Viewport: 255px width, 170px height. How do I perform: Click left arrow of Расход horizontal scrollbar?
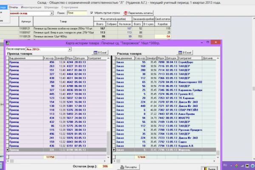114,161
